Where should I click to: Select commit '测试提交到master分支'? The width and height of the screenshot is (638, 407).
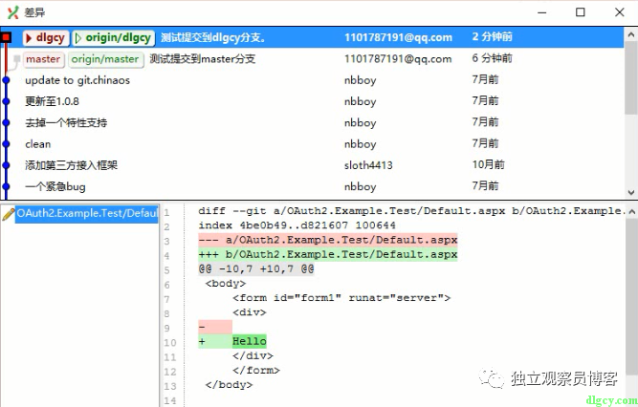pos(202,59)
